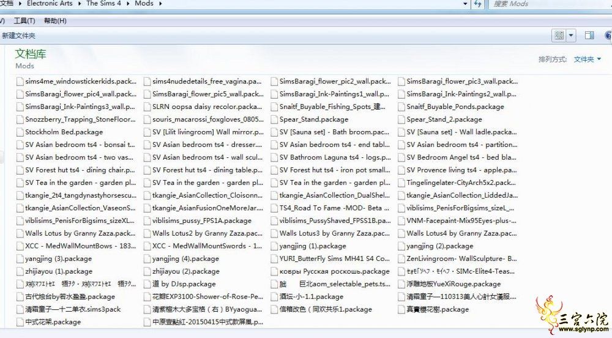
Task: Select file name ZenLivingroom- WallSculpture- B...
Action: click(x=461, y=259)
